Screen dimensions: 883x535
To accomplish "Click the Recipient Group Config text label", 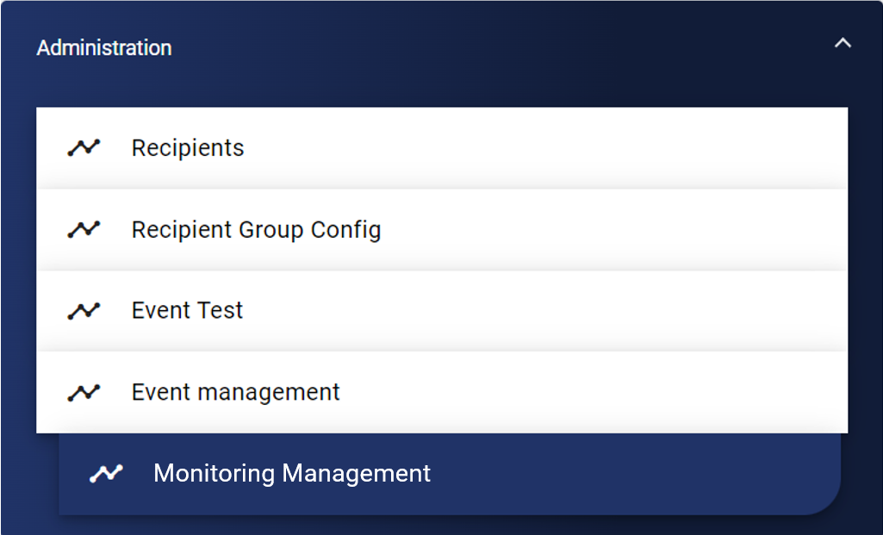I will click(256, 230).
